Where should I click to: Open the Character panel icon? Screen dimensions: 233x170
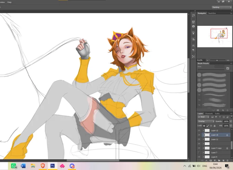[x=193, y=46]
